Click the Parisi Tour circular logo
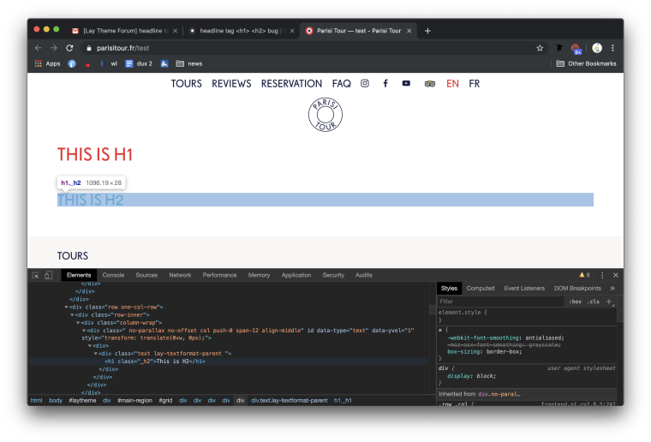The height and width of the screenshot is (442, 651). point(325,116)
